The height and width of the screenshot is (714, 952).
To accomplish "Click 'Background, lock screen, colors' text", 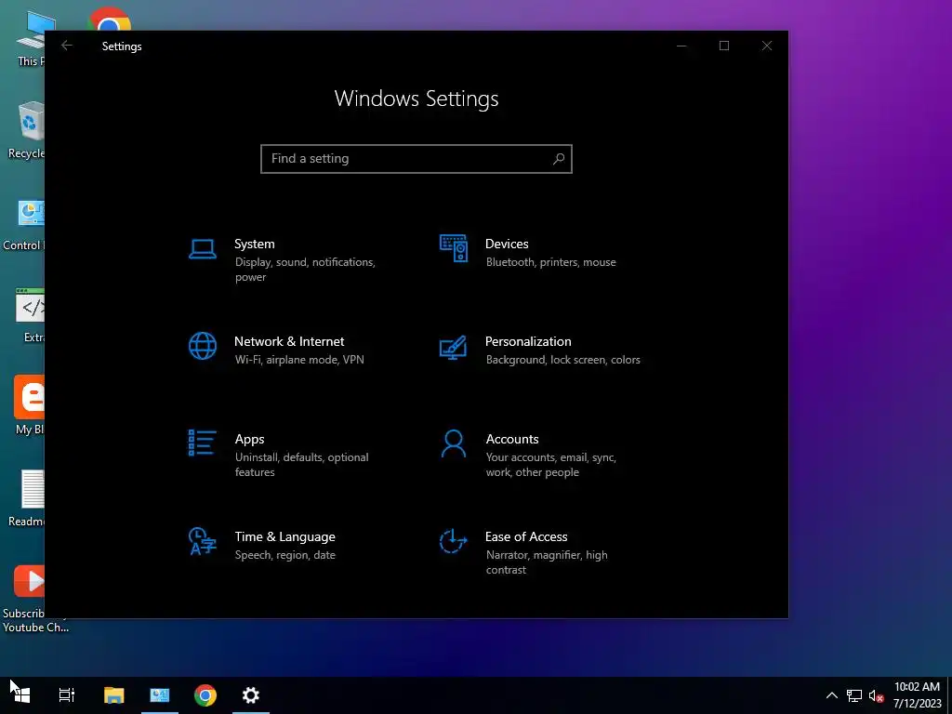I will 562,360.
